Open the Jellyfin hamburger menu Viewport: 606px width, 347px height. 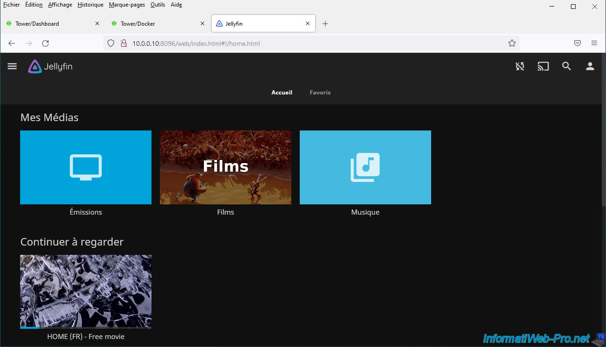[x=12, y=66]
